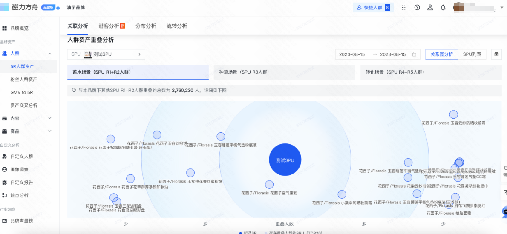
Task: Click bubble for 玉容云纱防晒妆前霜
Action: click(x=454, y=114)
